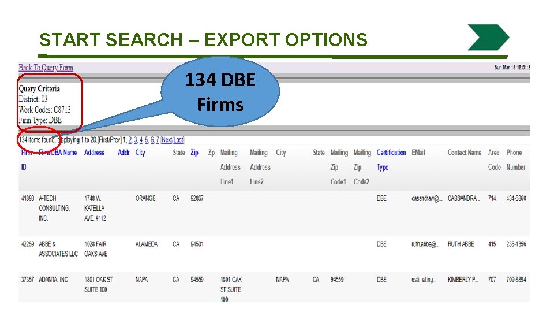Click the DBE certification in A-TECH row

(x=381, y=198)
